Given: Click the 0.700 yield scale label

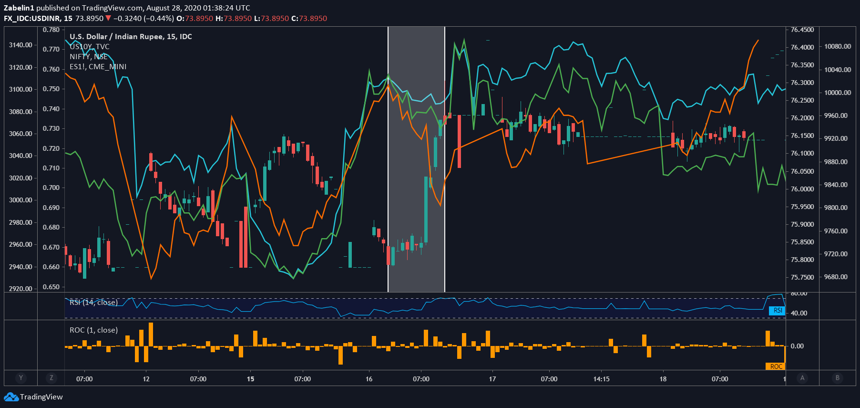Looking at the screenshot, I should [x=51, y=188].
